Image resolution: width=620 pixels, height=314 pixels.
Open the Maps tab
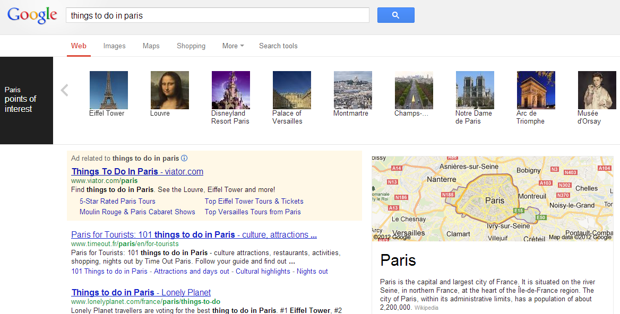pyautogui.click(x=151, y=46)
